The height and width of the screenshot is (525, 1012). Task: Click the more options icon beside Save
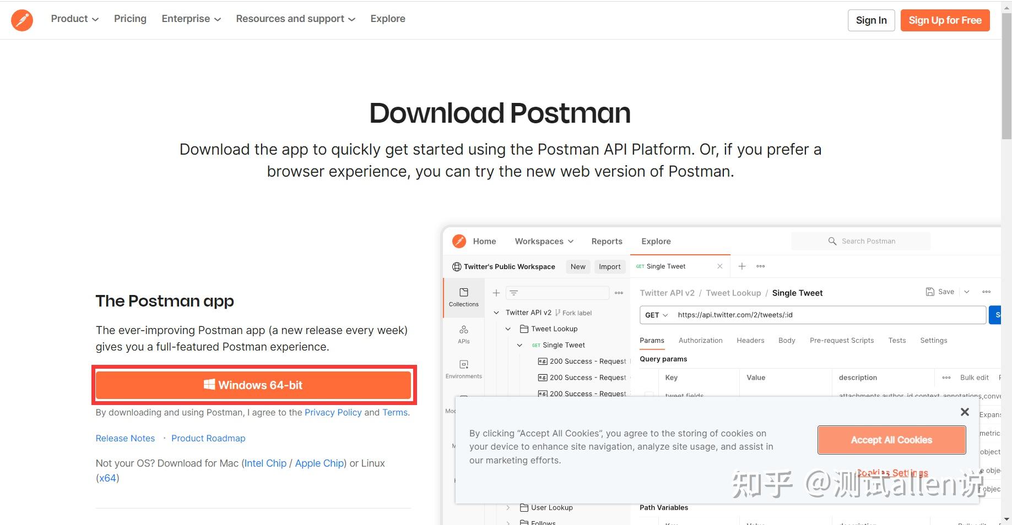[x=986, y=292]
